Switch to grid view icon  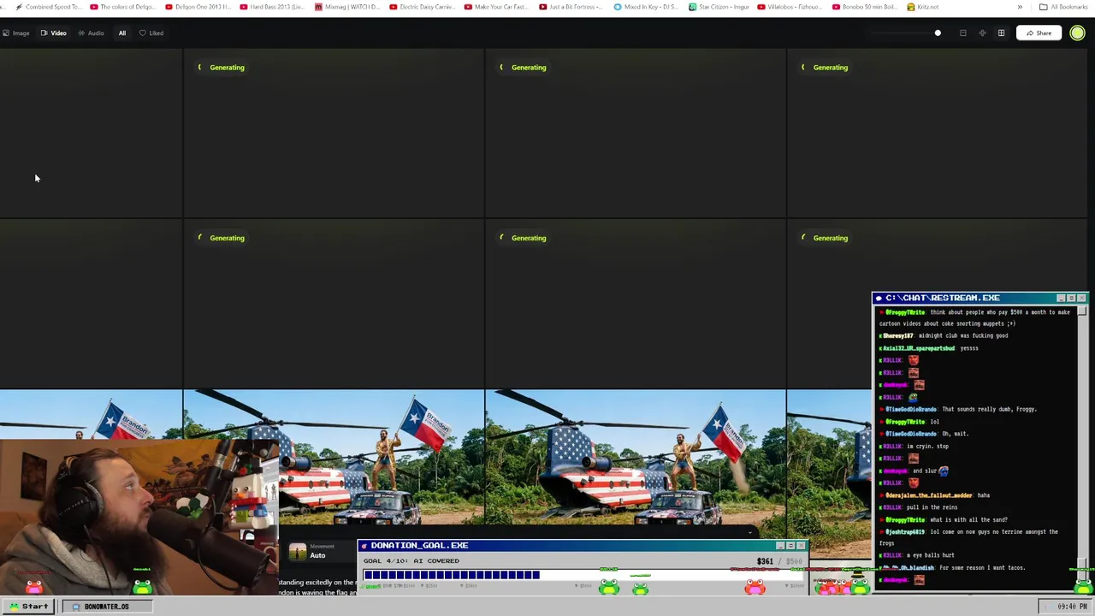pos(1001,33)
